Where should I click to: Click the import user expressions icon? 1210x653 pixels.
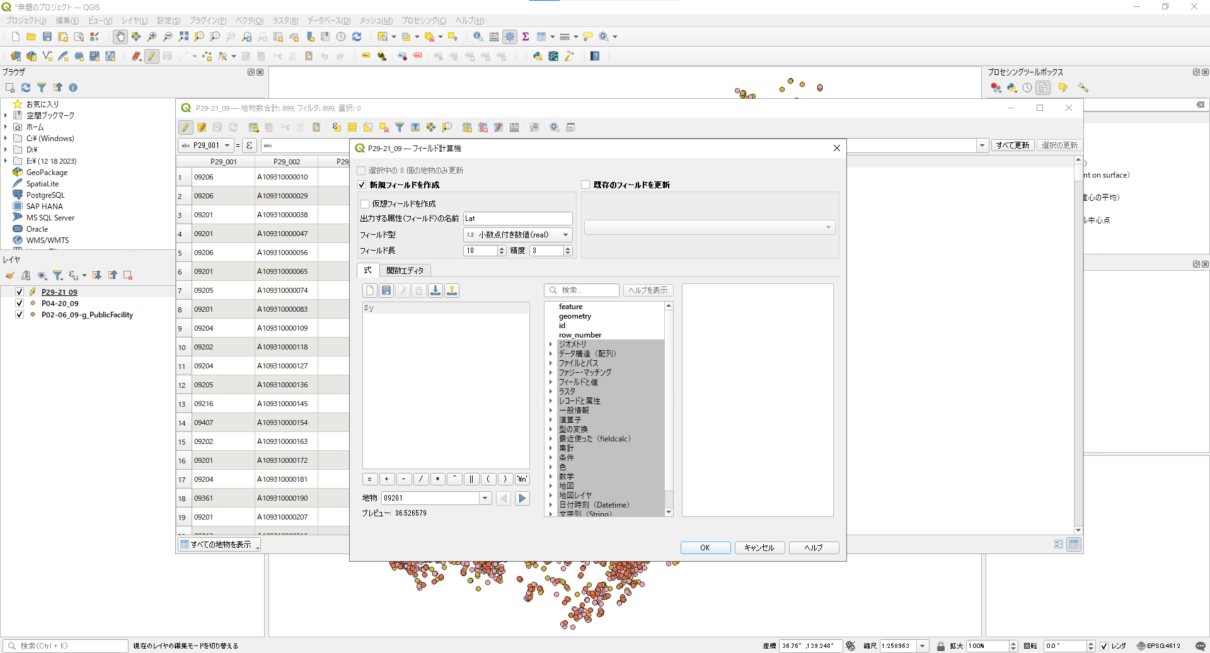pyautogui.click(x=435, y=290)
